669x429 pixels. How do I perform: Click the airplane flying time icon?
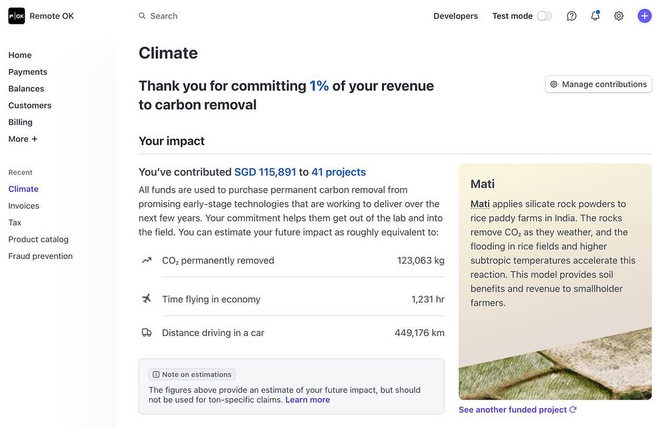click(x=147, y=298)
